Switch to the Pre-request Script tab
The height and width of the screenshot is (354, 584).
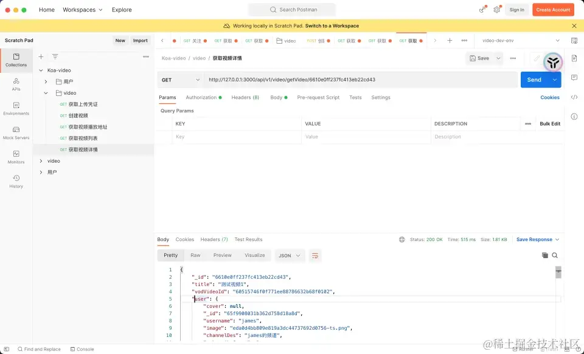click(x=318, y=97)
